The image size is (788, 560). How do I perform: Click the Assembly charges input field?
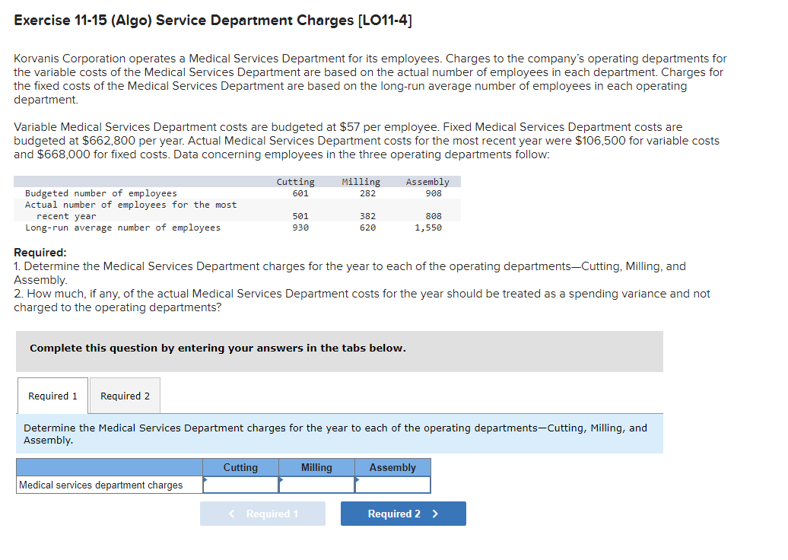[394, 484]
